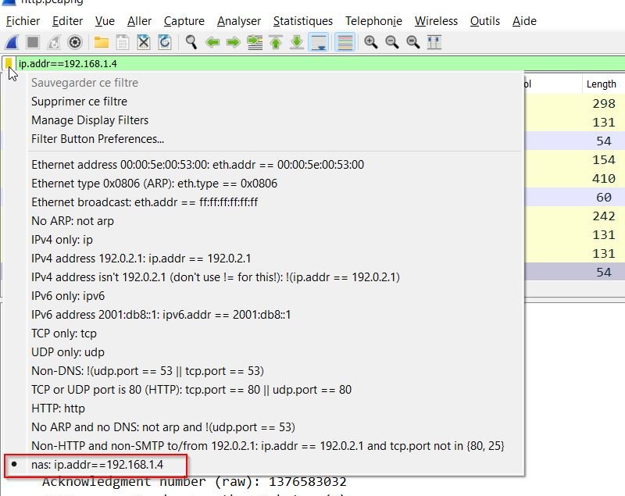The width and height of the screenshot is (625, 496).
Task: Open the Analyser menu
Action: click(x=239, y=21)
